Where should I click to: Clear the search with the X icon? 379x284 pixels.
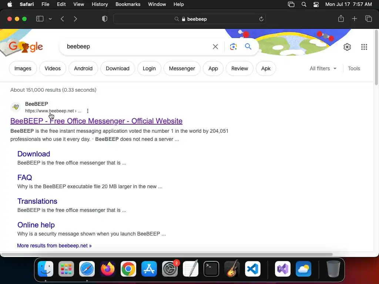click(215, 47)
